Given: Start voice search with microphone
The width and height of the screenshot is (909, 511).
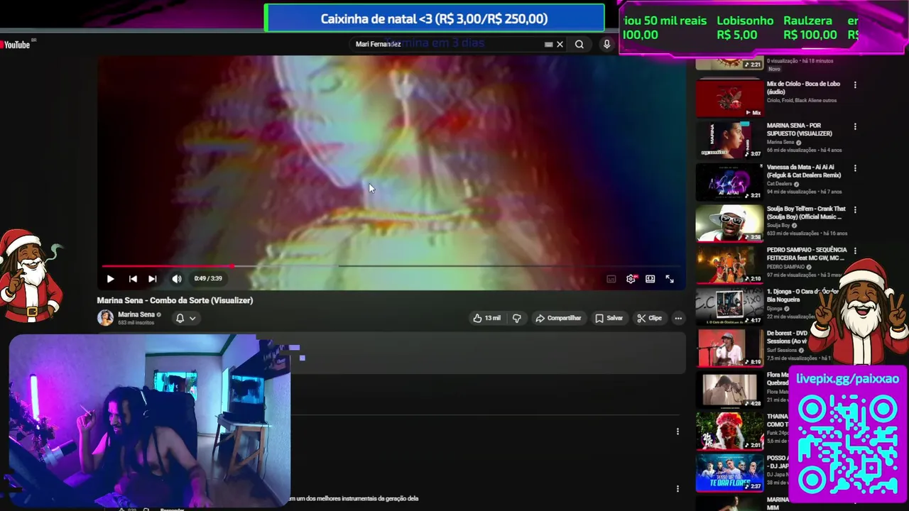Looking at the screenshot, I should coord(606,44).
